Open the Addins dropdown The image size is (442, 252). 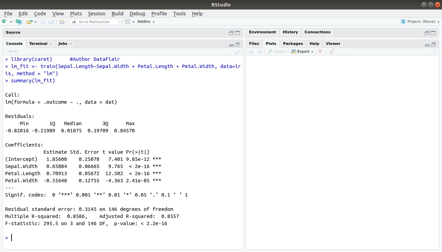146,22
